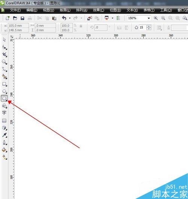Click the Mirror horizontally button
Viewport: 188px width, 199px height.
point(119,28)
